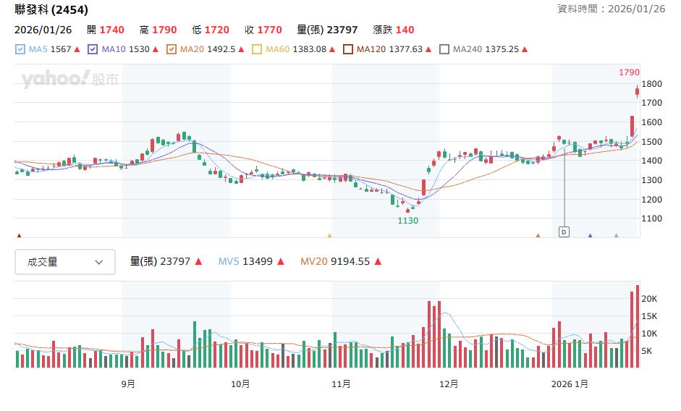Click the 聯發科 (2454) stock title
This screenshot has height=411, width=681.
tap(50, 9)
